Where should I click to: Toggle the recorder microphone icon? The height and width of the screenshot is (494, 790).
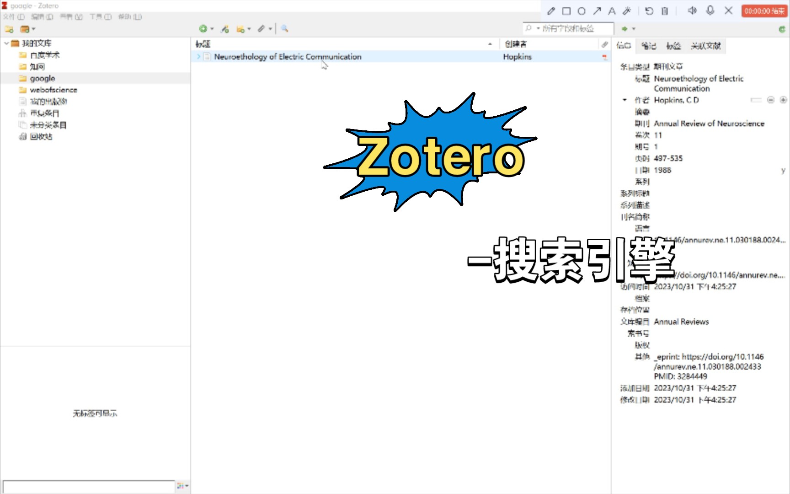pos(710,11)
